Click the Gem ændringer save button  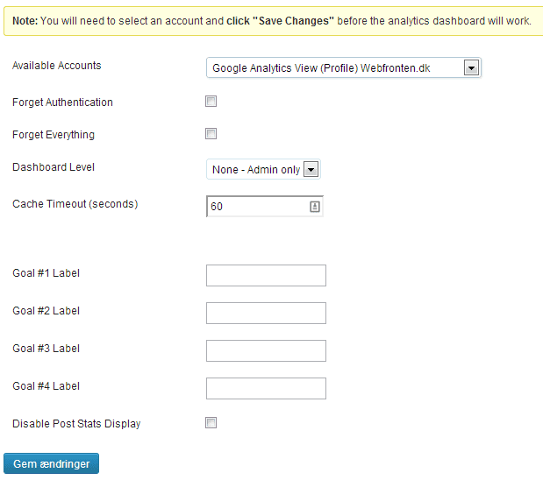(x=51, y=463)
